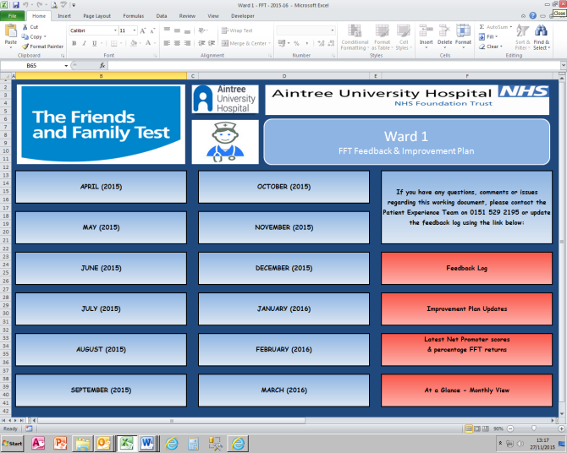The width and height of the screenshot is (567, 453).
Task: Select column D header
Action: pyautogui.click(x=283, y=76)
